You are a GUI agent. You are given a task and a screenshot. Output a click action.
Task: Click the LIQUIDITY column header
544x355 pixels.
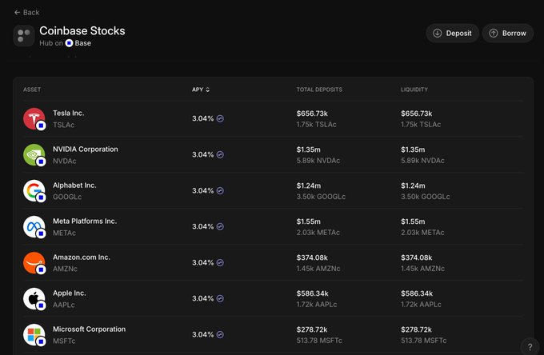[414, 90]
